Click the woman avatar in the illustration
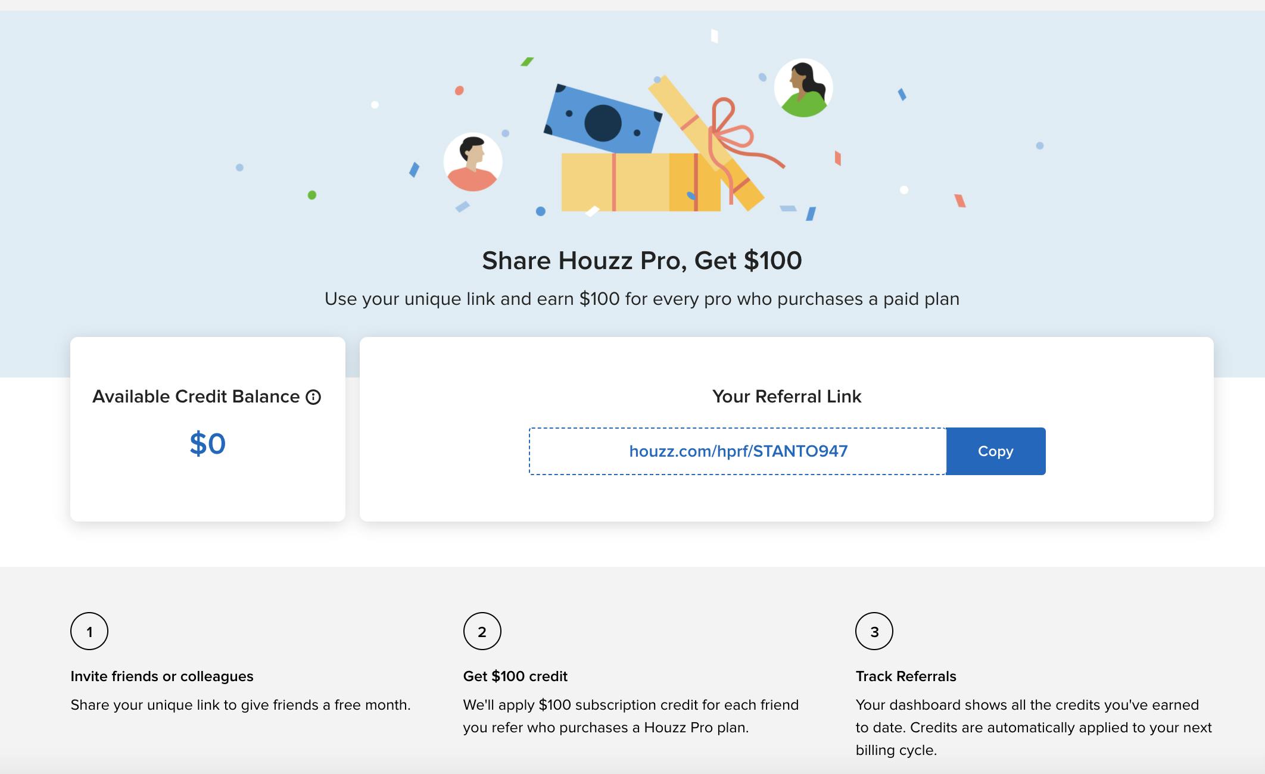The height and width of the screenshot is (774, 1265). [803, 88]
